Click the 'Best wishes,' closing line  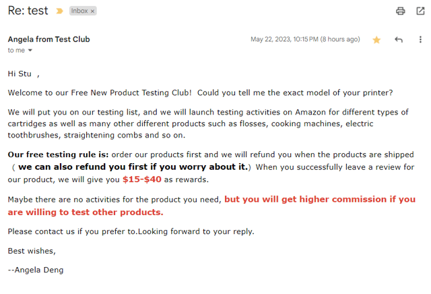(x=32, y=251)
